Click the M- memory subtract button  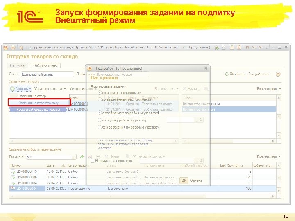point(261,47)
